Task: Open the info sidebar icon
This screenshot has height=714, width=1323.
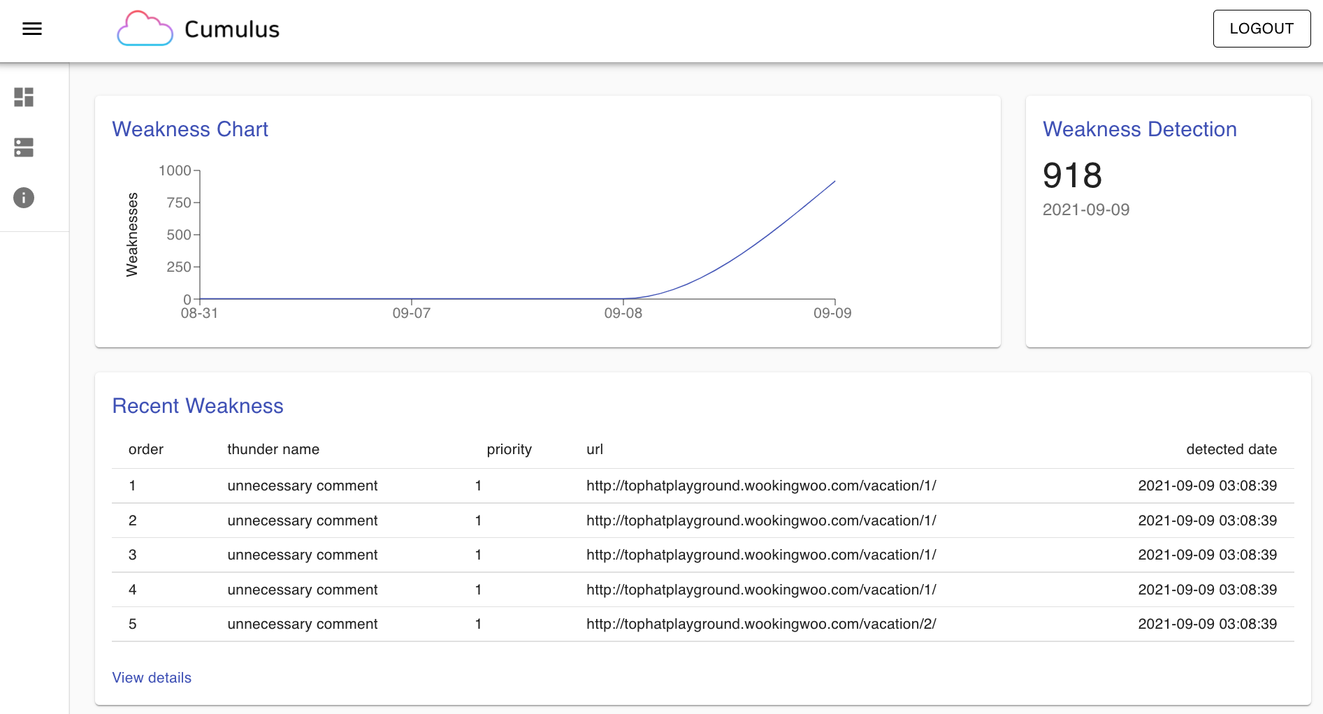Action: click(24, 198)
